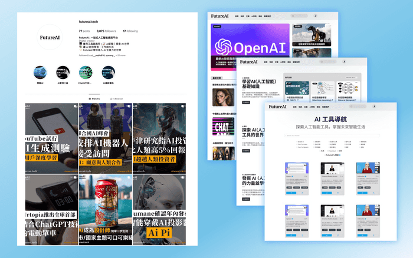
Task: Open the horse rider article card
Action: (312, 35)
